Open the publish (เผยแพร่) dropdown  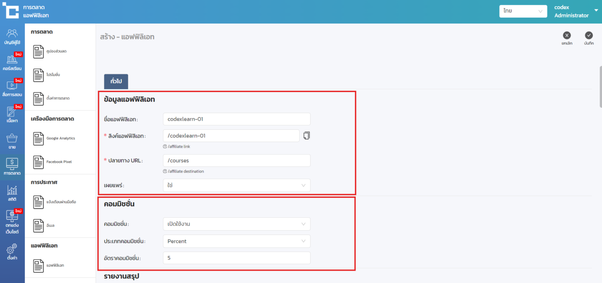click(x=236, y=186)
